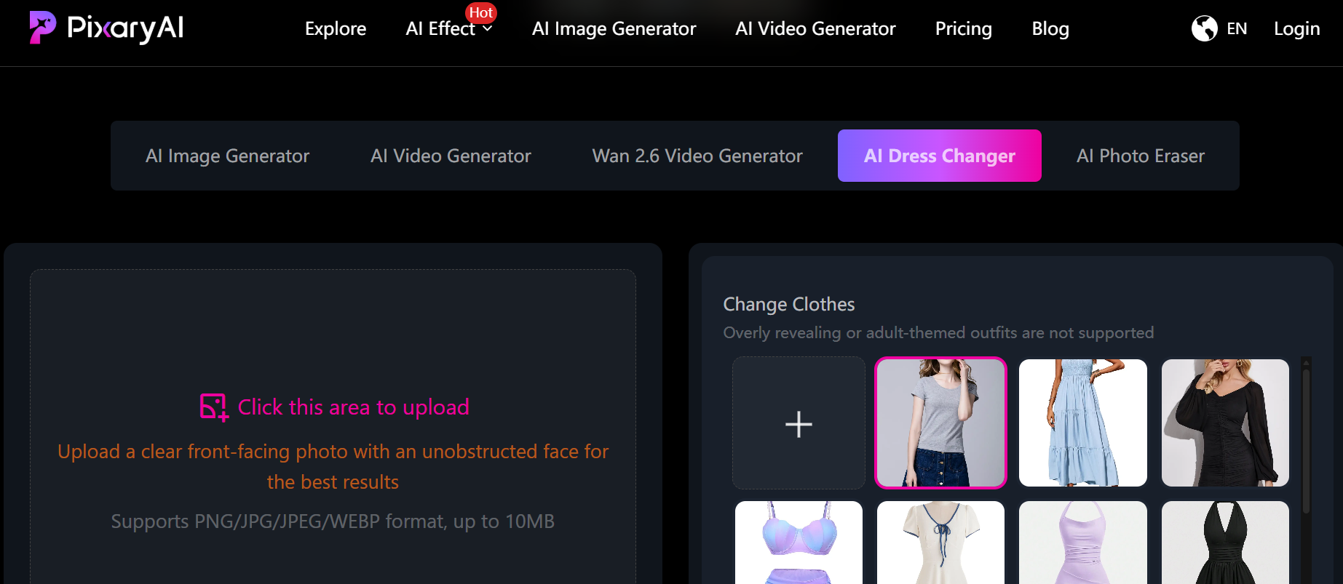The image size is (1343, 584).
Task: Click the Hot badge on AI Effect
Action: (x=480, y=12)
